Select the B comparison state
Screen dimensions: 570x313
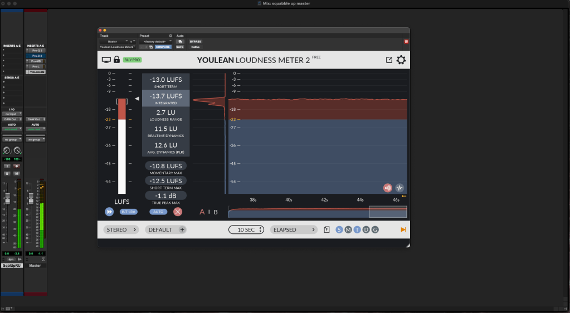coord(216,212)
